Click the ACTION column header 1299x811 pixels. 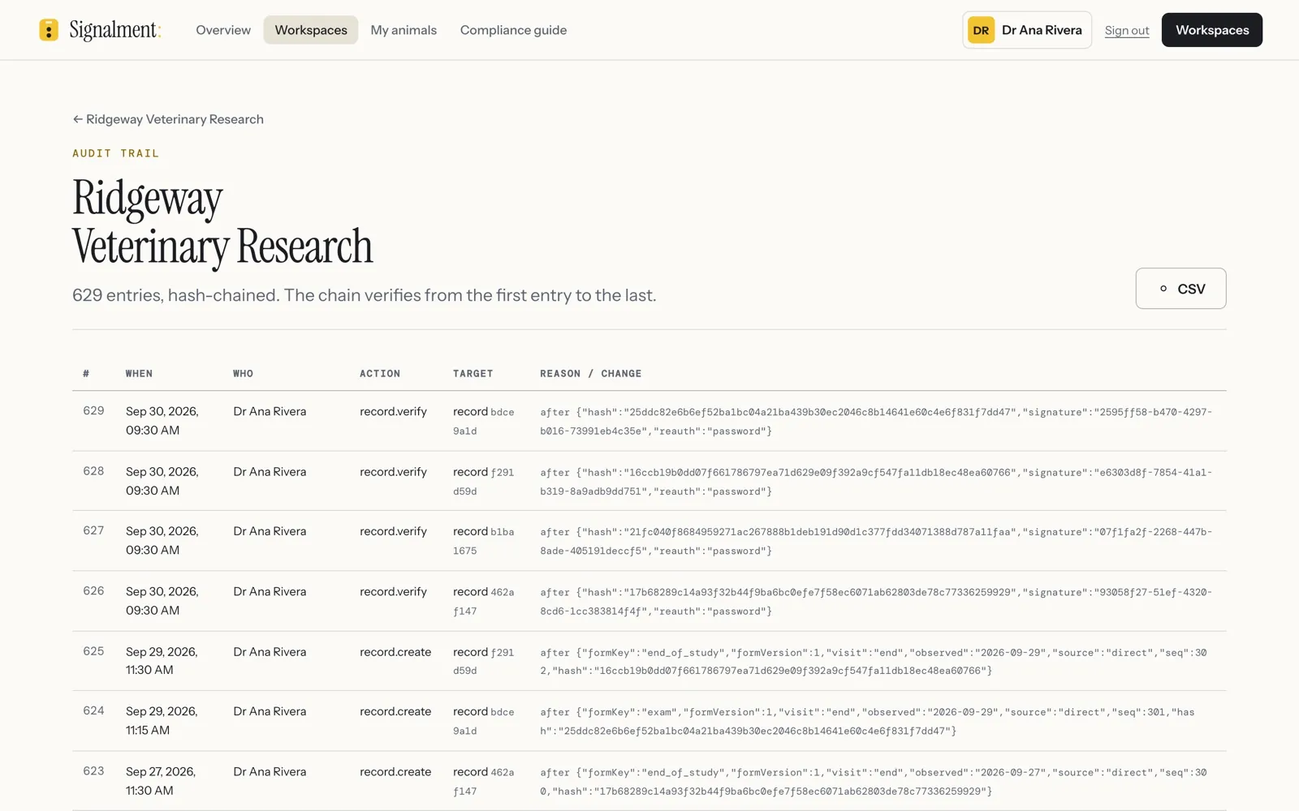click(x=380, y=374)
